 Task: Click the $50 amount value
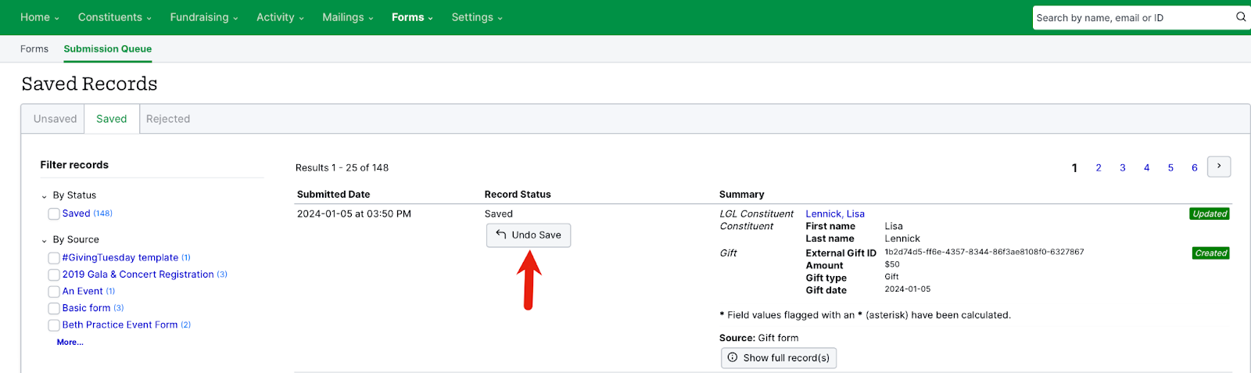892,264
